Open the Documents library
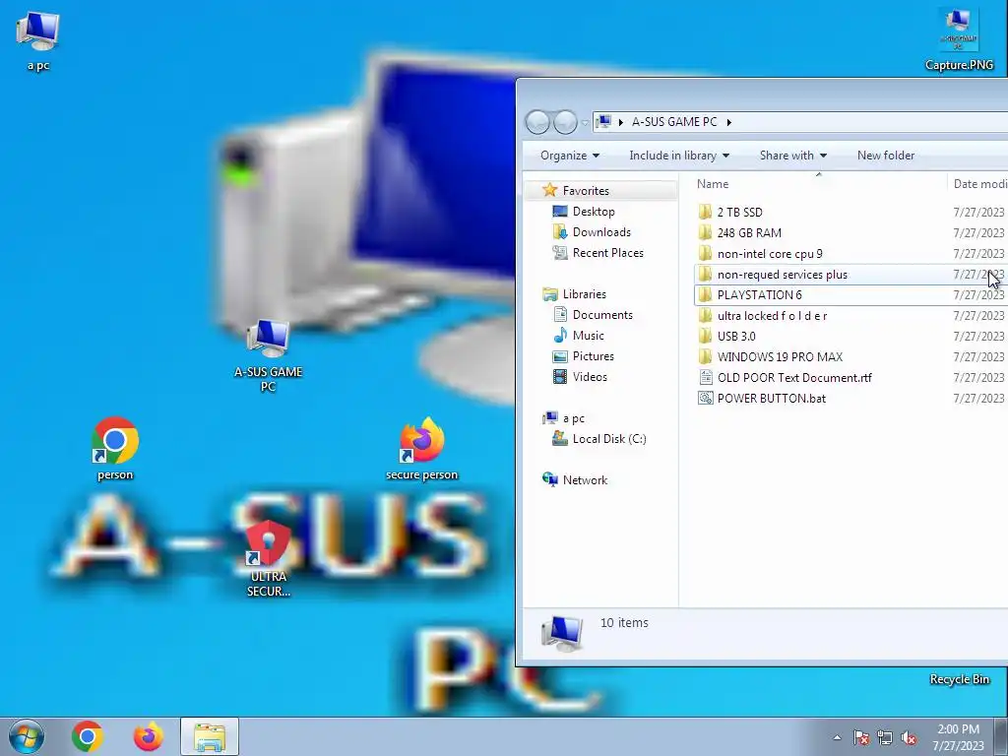 point(602,314)
